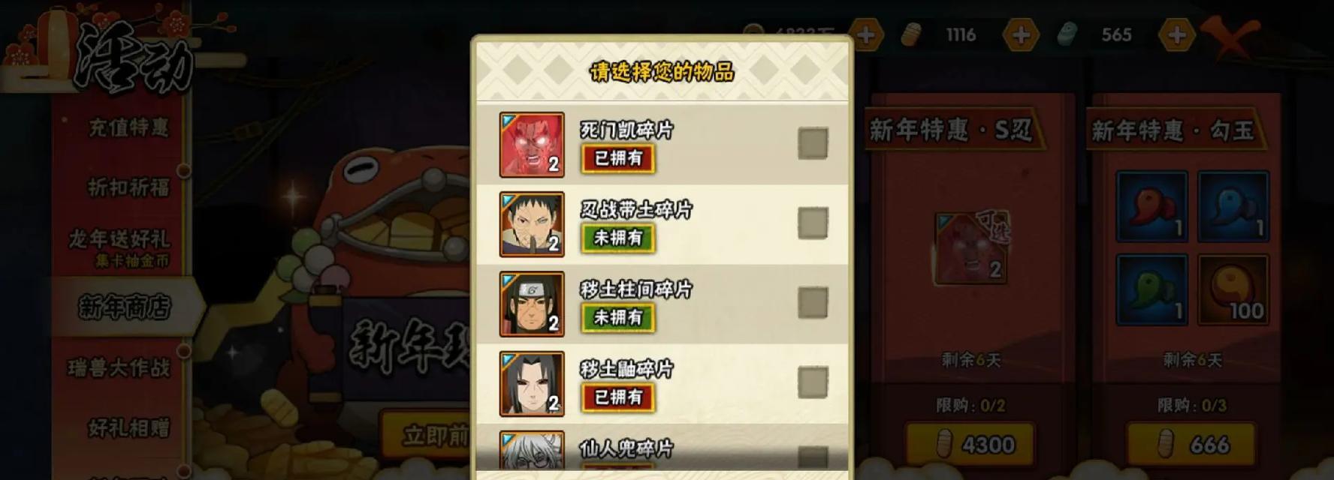Tick the 忍战带土碎片 checkbox
This screenshot has width=1334, height=480.
[x=813, y=223]
